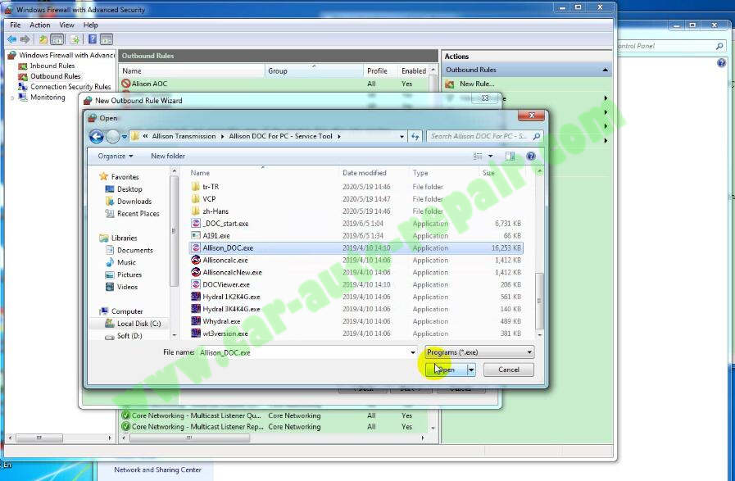Click blocked icon beside Alison AOC rule
735x481 pixels.
125,84
